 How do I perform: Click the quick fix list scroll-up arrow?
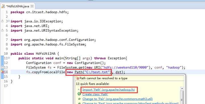[x=182, y=89]
